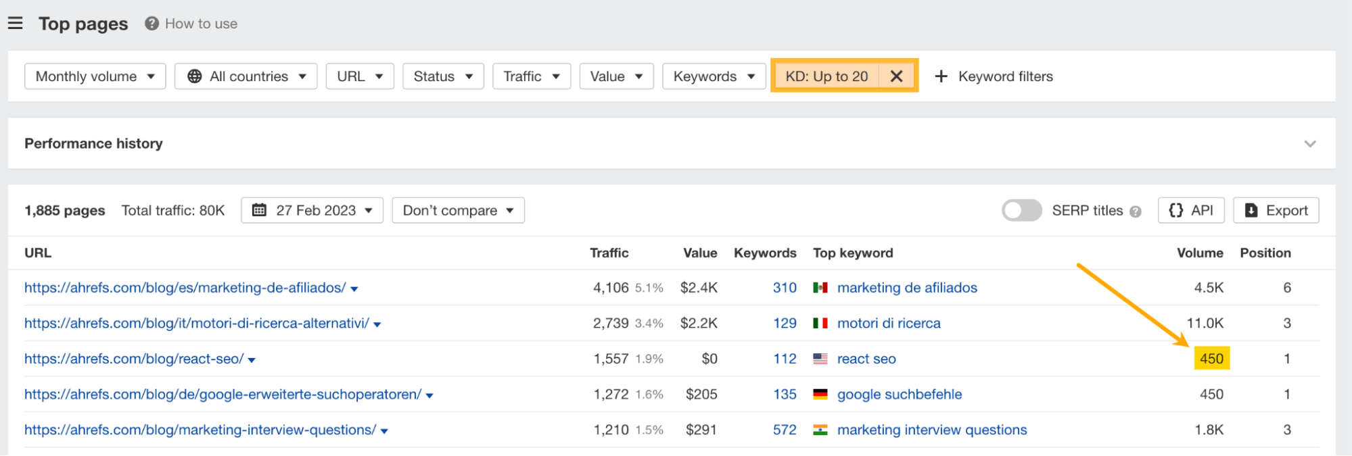
Task: Click the marketing interview questions keyword
Action: pos(932,430)
